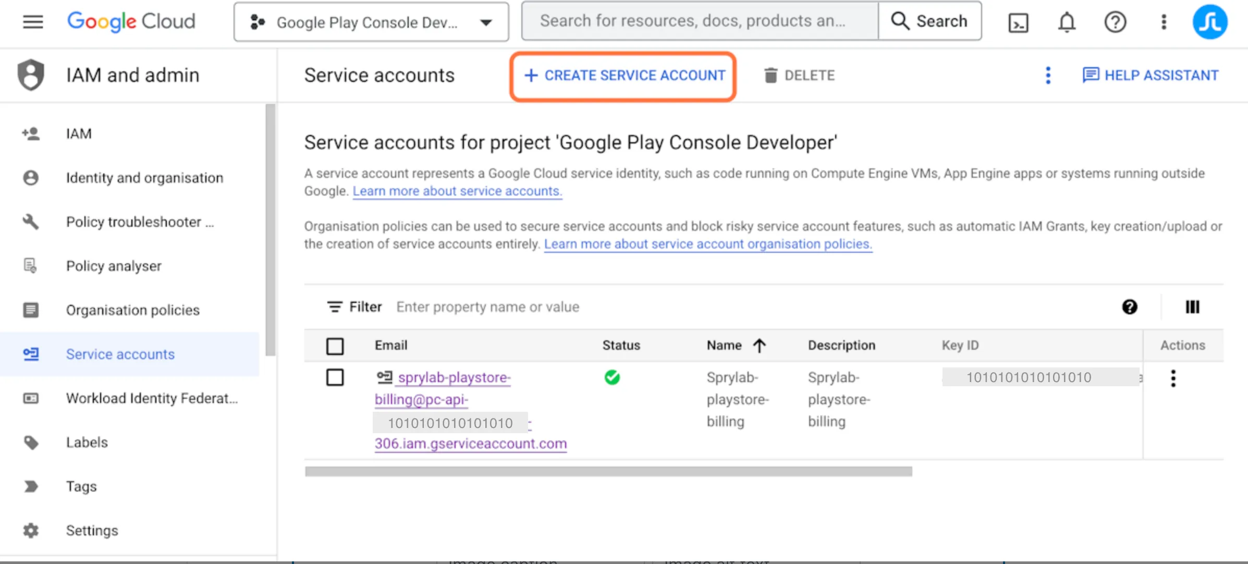Viewport: 1248px width, 564px height.
Task: Click the Settings gear icon in sidebar
Action: pos(31,531)
